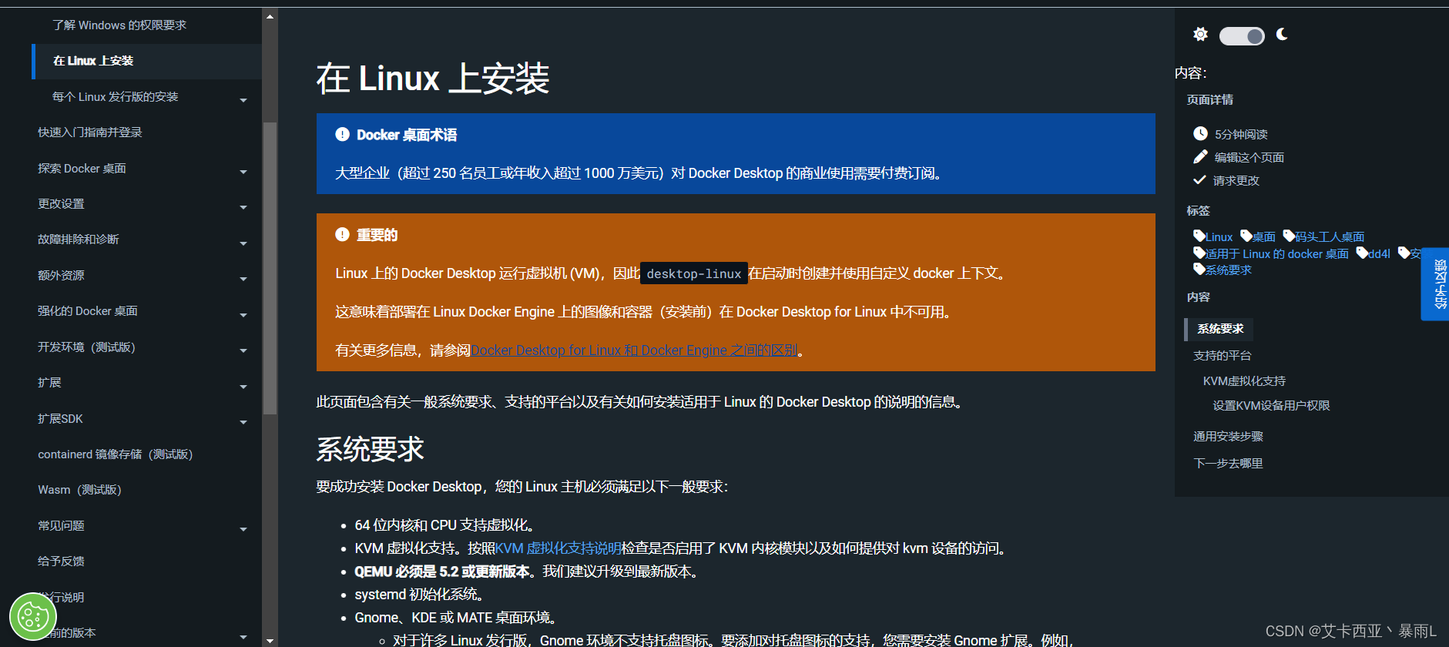Expand the 故障排除和诊断 section

243,243
